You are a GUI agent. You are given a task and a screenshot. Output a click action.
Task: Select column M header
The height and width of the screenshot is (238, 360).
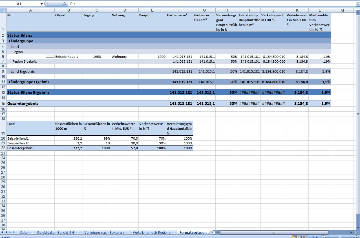[x=342, y=10]
